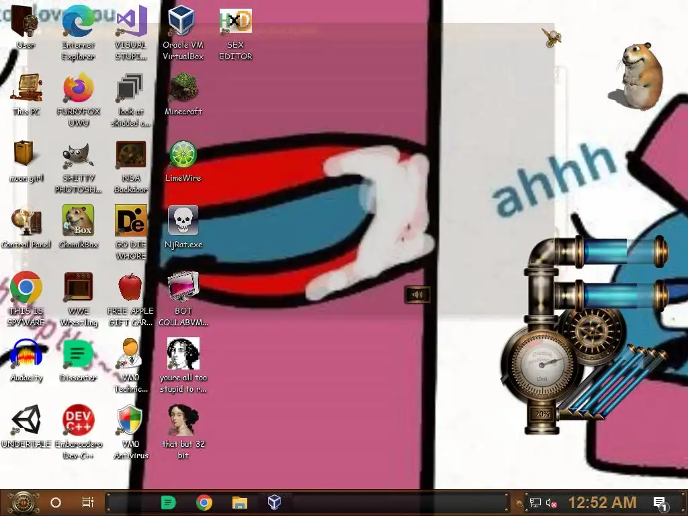Open File Explorer from the taskbar

click(240, 503)
